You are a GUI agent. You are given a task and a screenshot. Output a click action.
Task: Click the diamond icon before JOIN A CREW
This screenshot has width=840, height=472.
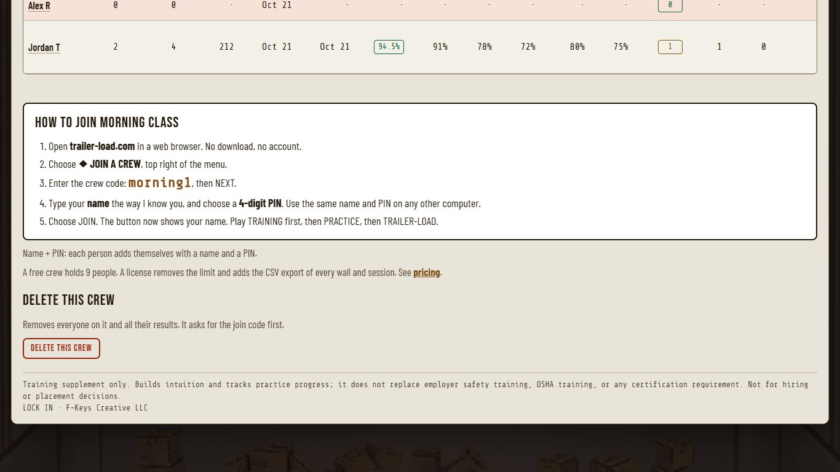click(83, 164)
